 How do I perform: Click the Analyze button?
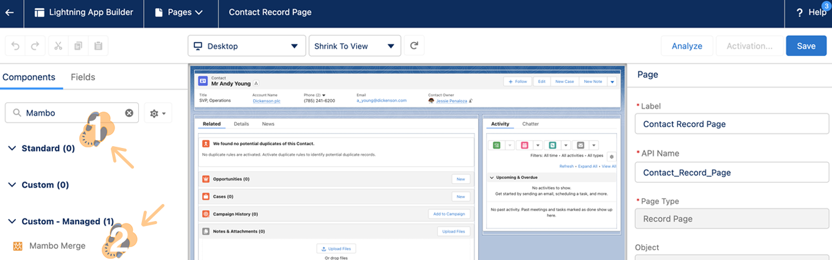[x=686, y=46]
